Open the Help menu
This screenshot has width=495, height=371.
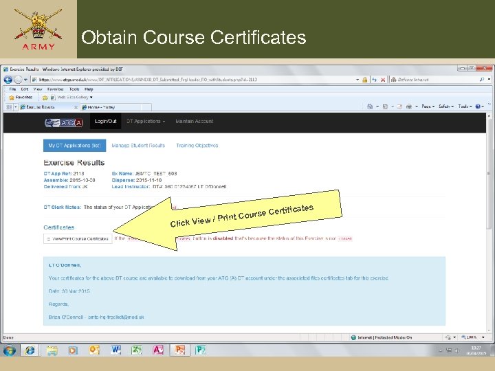pyautogui.click(x=89, y=89)
